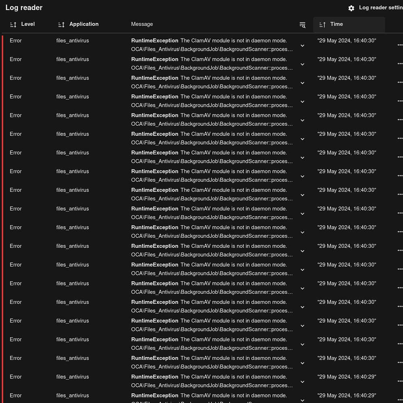
Task: Open the Message column search filter
Action: [x=302, y=25]
